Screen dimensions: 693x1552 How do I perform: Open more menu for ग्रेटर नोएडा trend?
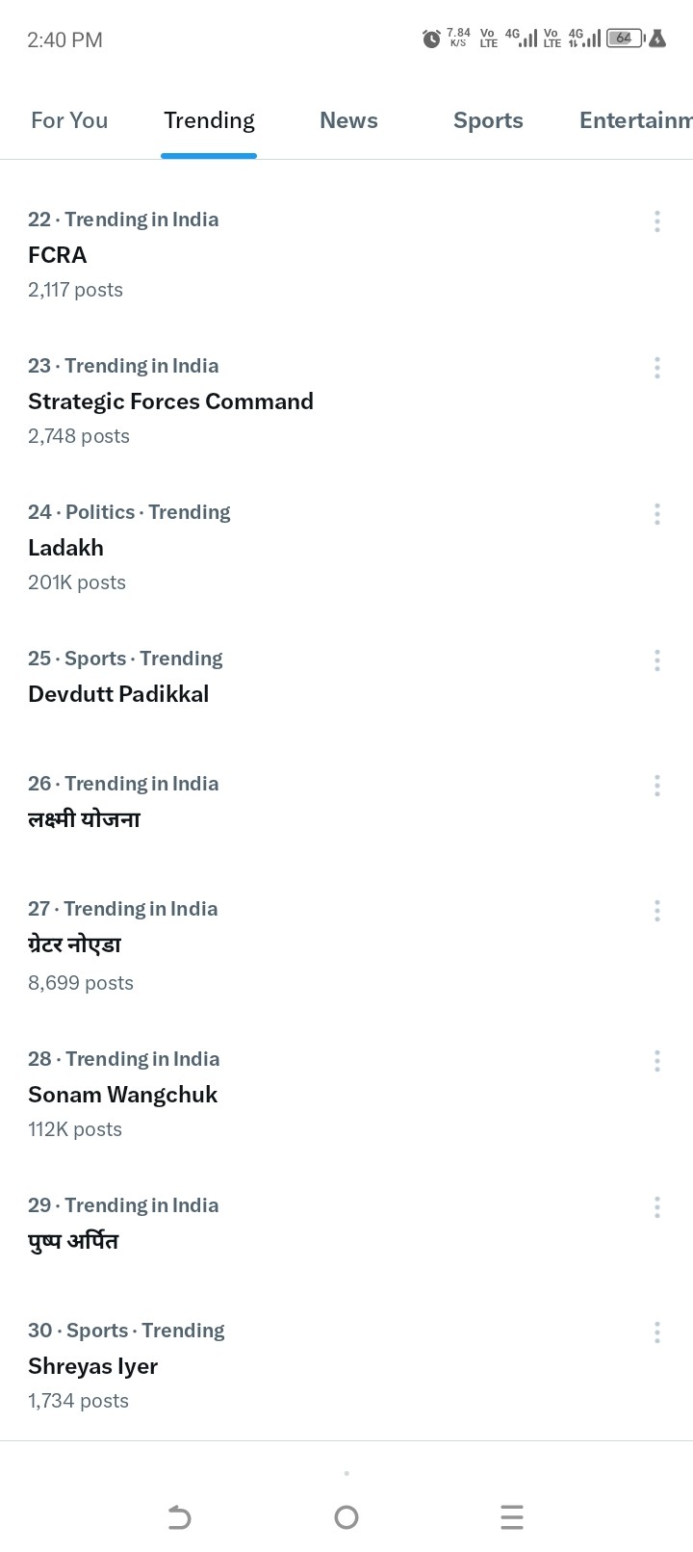coord(657,911)
